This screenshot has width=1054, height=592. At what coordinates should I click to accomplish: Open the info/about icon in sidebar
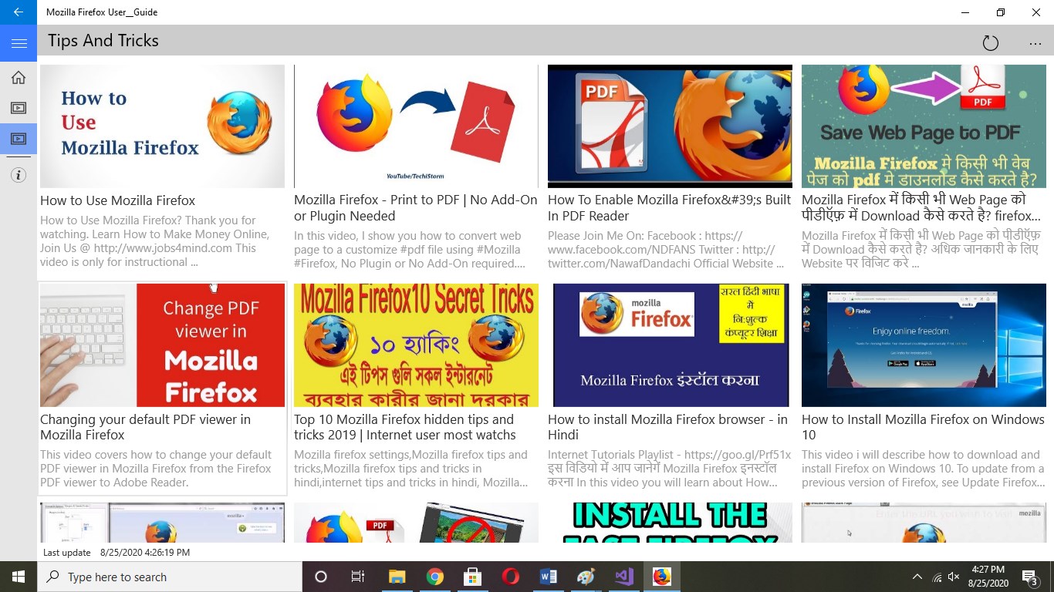[19, 175]
